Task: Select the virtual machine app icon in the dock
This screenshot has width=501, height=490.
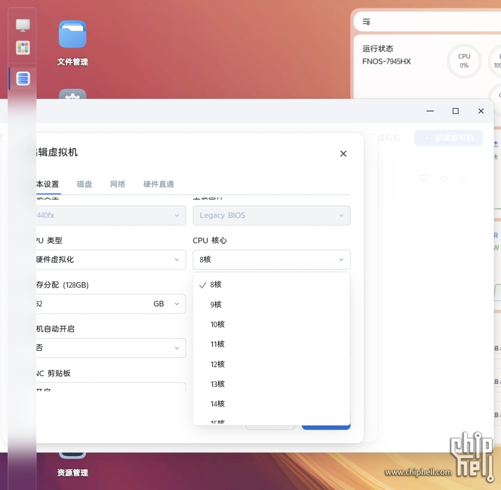Action: tap(23, 79)
